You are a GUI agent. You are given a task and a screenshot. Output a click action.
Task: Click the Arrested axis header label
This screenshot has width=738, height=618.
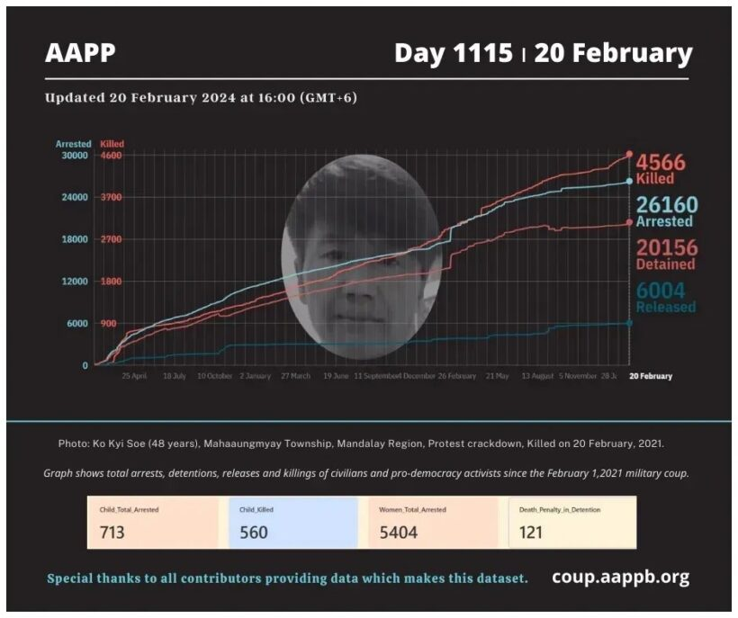pyautogui.click(x=73, y=144)
